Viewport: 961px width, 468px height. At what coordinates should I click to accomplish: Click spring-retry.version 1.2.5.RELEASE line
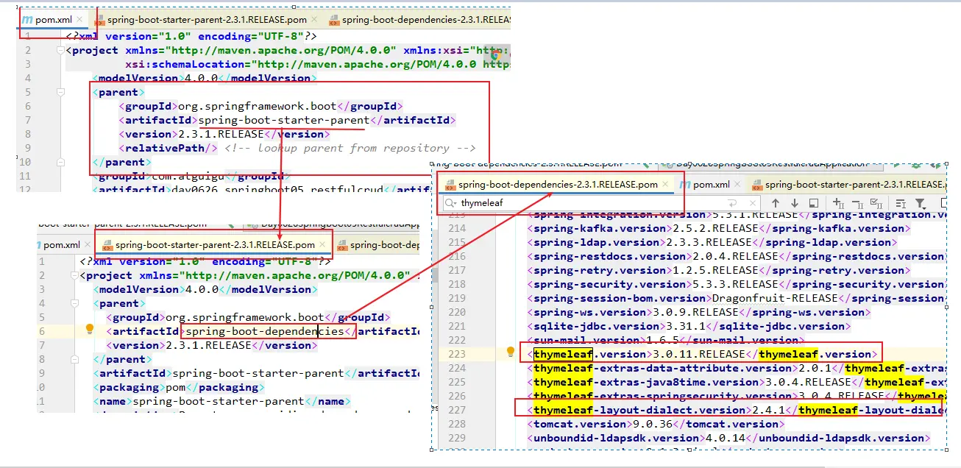coord(718,270)
